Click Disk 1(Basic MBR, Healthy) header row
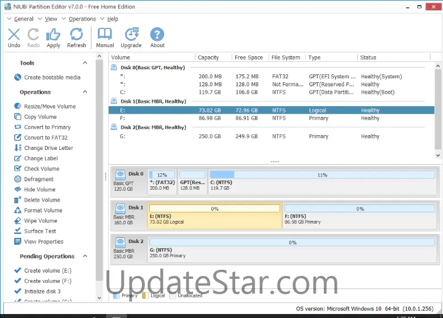 tap(153, 102)
